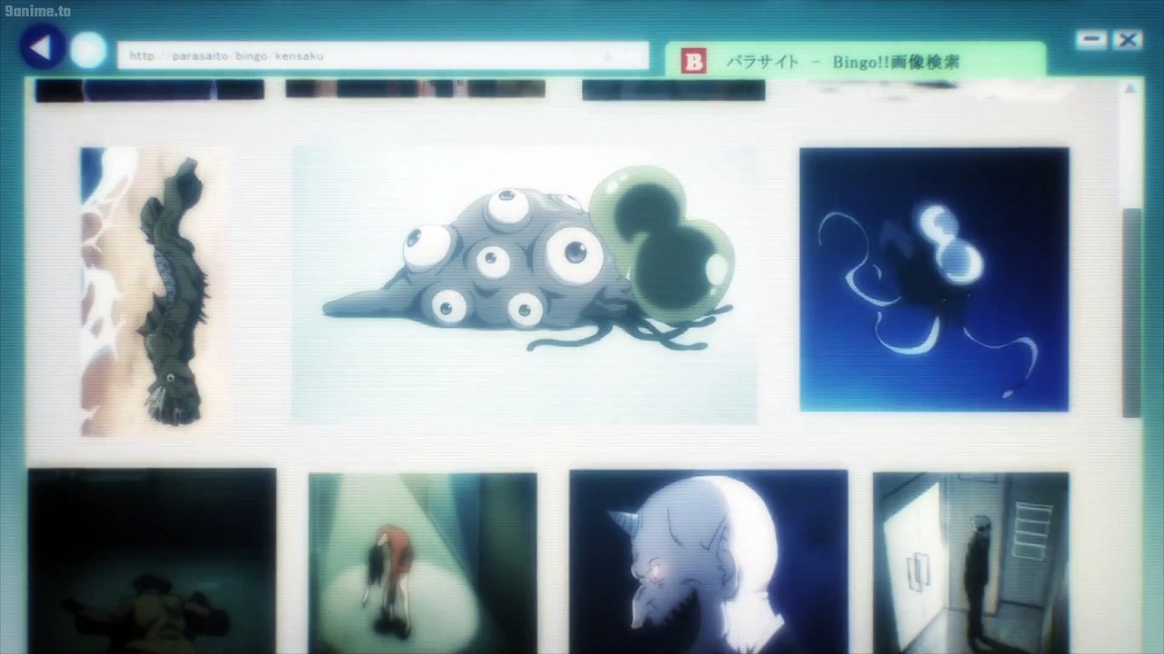Close the browser window
1164x654 pixels.
pyautogui.click(x=1128, y=39)
